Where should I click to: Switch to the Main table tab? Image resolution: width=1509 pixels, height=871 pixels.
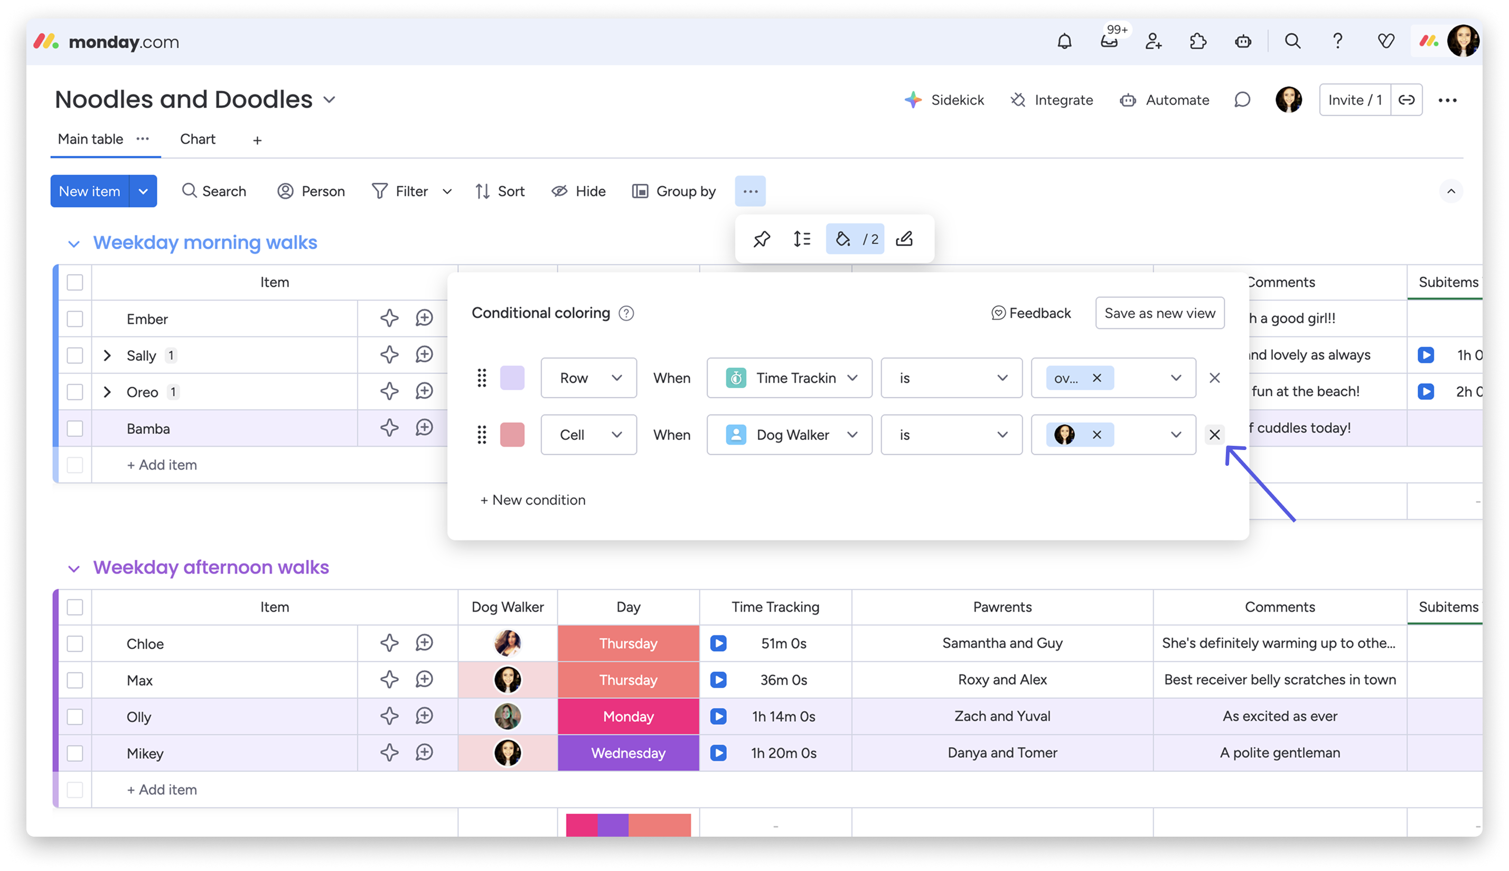(x=90, y=139)
